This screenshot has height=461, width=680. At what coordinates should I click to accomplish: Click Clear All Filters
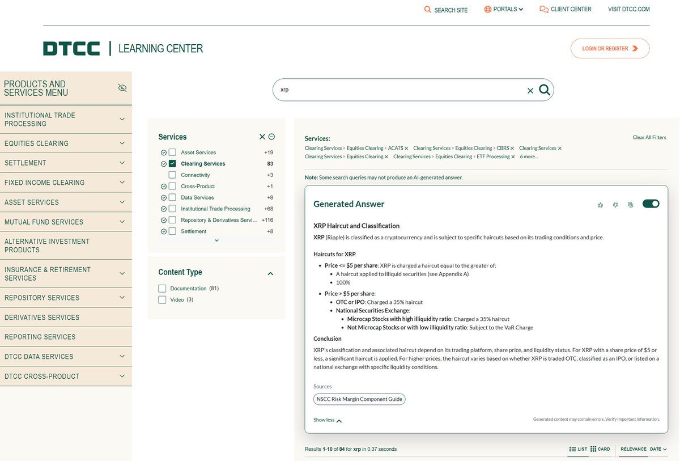[649, 137]
